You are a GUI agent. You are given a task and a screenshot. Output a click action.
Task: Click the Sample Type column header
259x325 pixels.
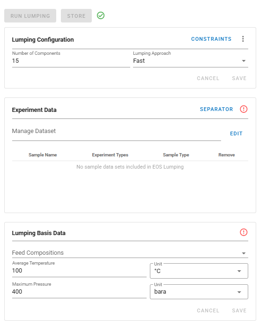pyautogui.click(x=176, y=155)
